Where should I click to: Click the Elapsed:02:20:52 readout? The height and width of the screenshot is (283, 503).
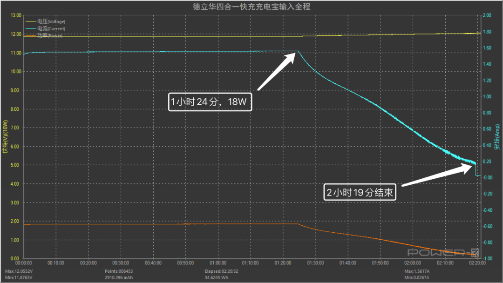(x=221, y=271)
